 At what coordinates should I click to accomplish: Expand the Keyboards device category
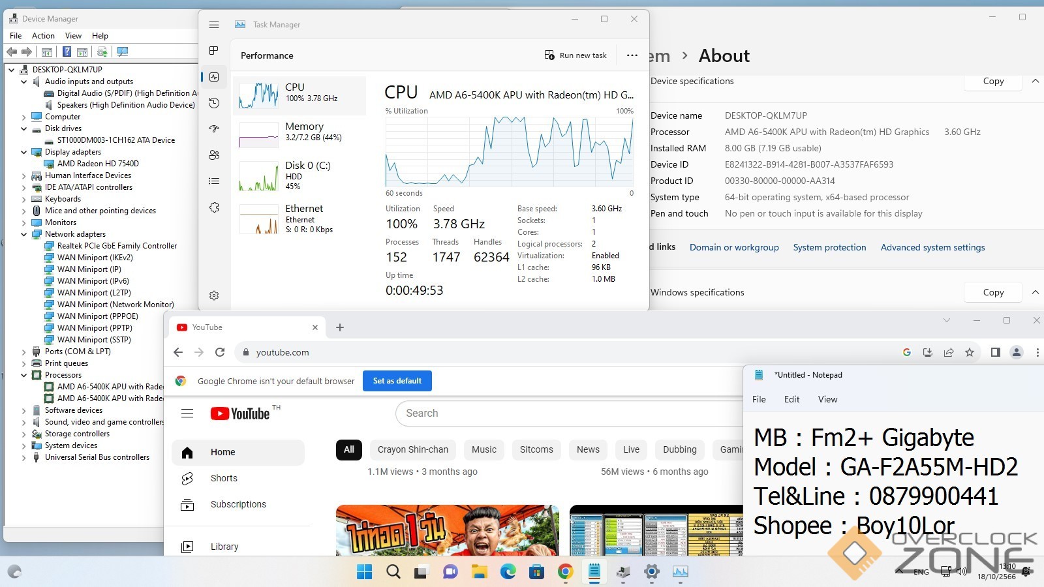pyautogui.click(x=24, y=199)
